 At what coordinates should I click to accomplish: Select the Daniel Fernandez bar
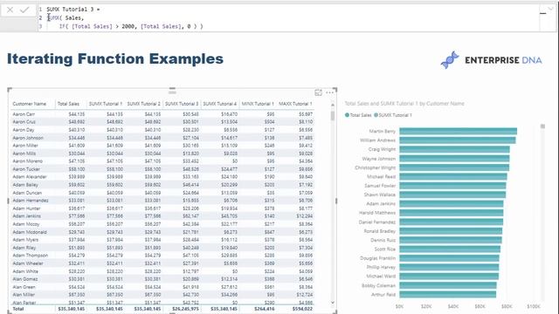[452, 222]
